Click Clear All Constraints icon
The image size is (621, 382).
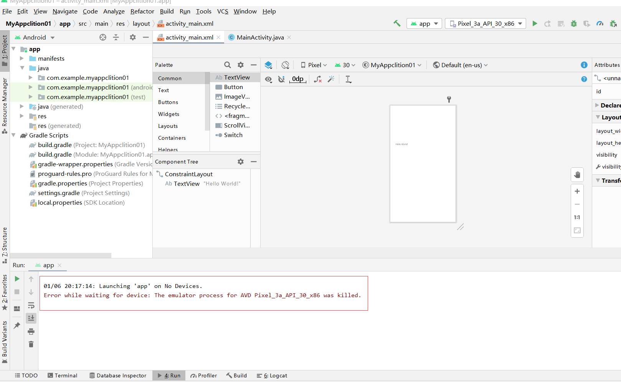318,79
